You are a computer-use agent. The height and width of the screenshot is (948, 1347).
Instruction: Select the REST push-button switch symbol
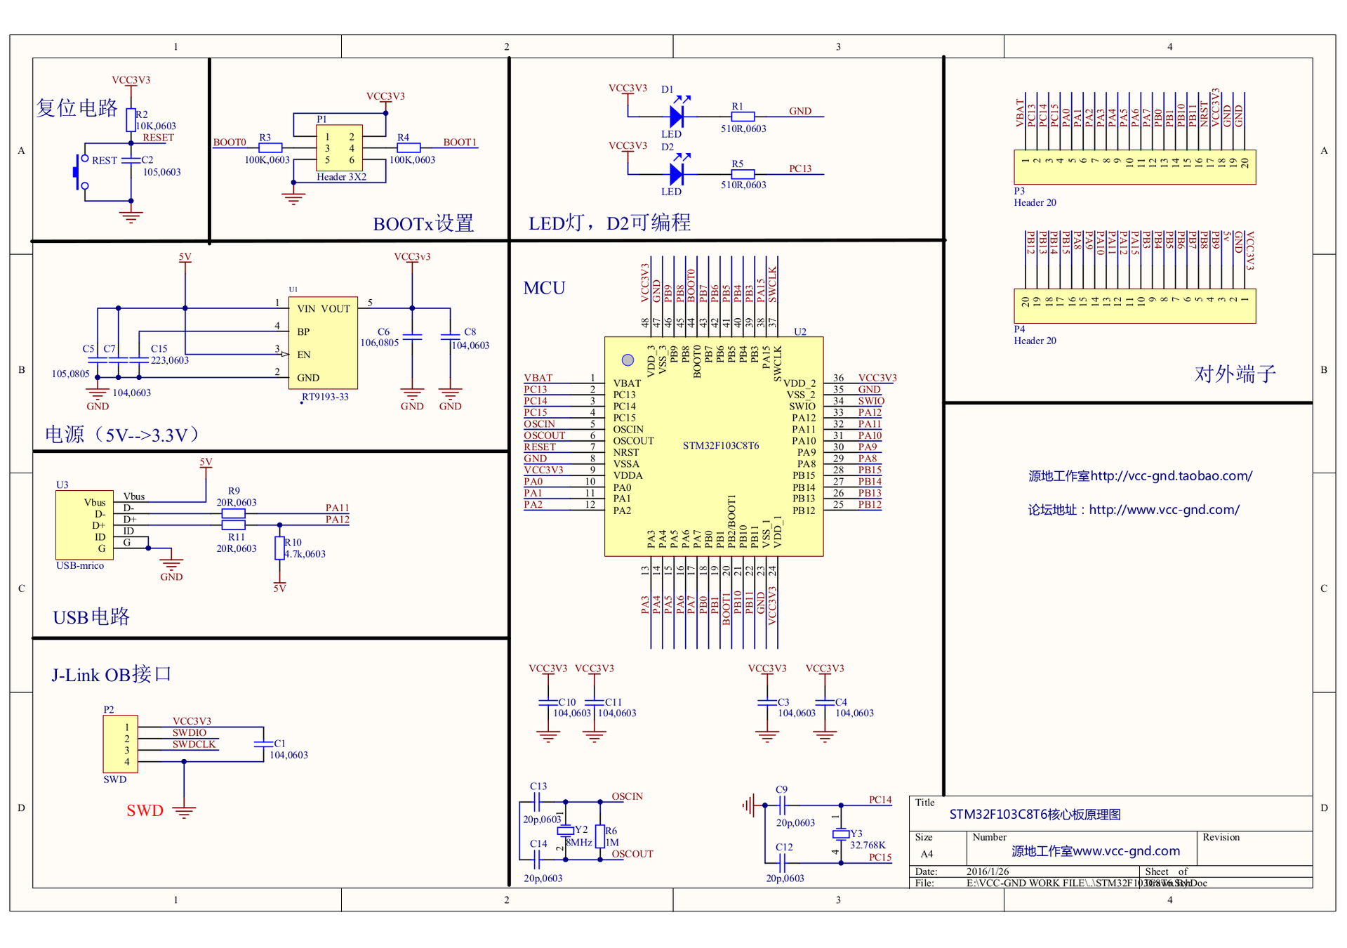point(80,172)
